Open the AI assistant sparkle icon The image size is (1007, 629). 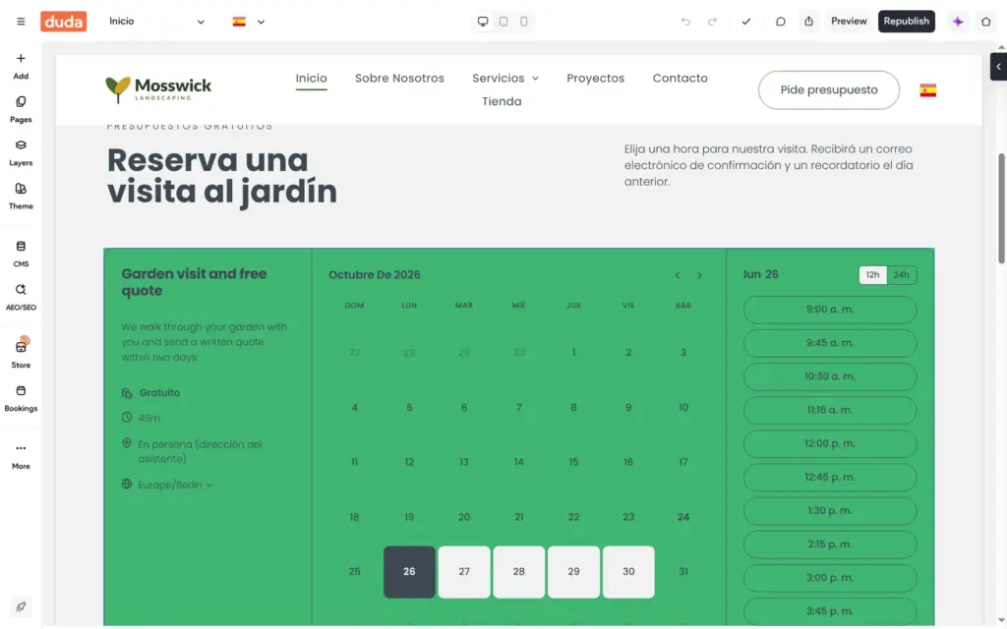(x=958, y=22)
